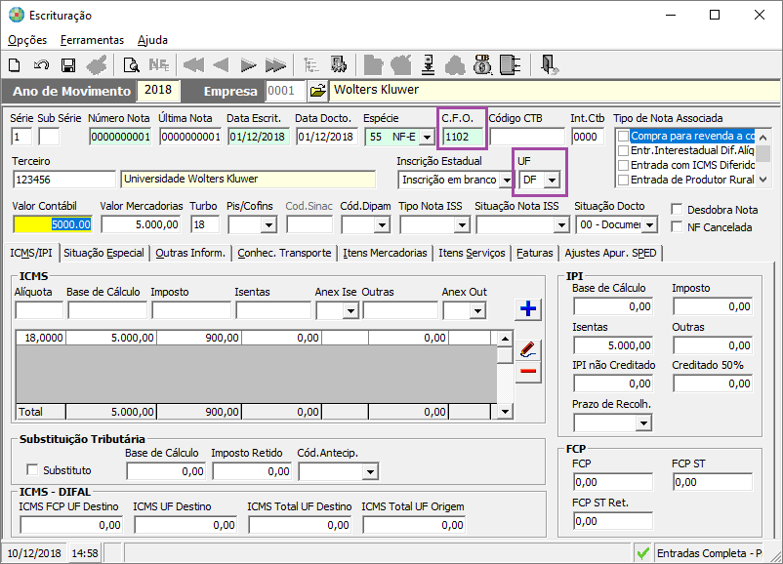This screenshot has width=783, height=564.
Task: Open the Pis/Cofins dropdown
Action: pos(268,225)
